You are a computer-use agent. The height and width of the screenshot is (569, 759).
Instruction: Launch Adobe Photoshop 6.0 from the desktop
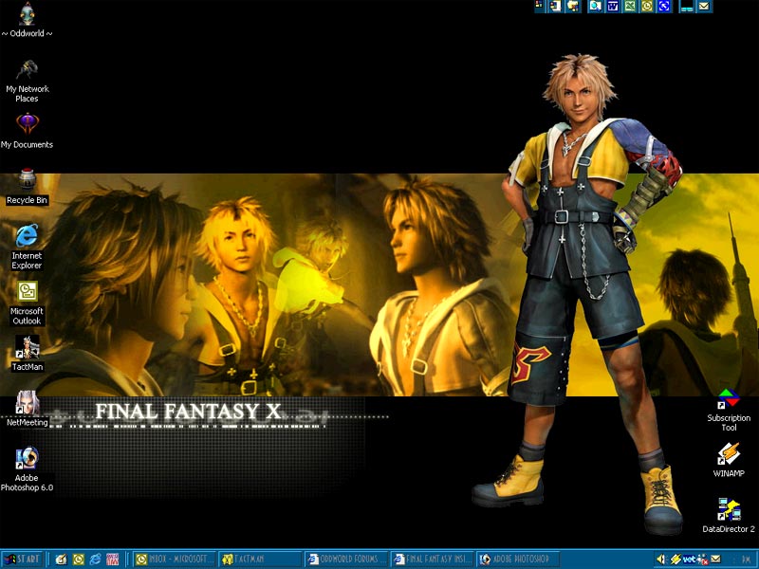(27, 458)
